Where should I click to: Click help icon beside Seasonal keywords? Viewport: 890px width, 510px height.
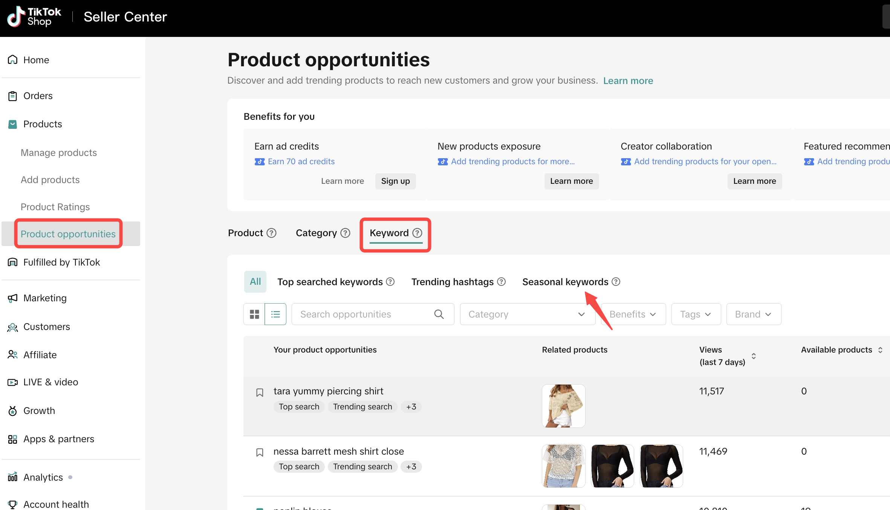coord(616,282)
